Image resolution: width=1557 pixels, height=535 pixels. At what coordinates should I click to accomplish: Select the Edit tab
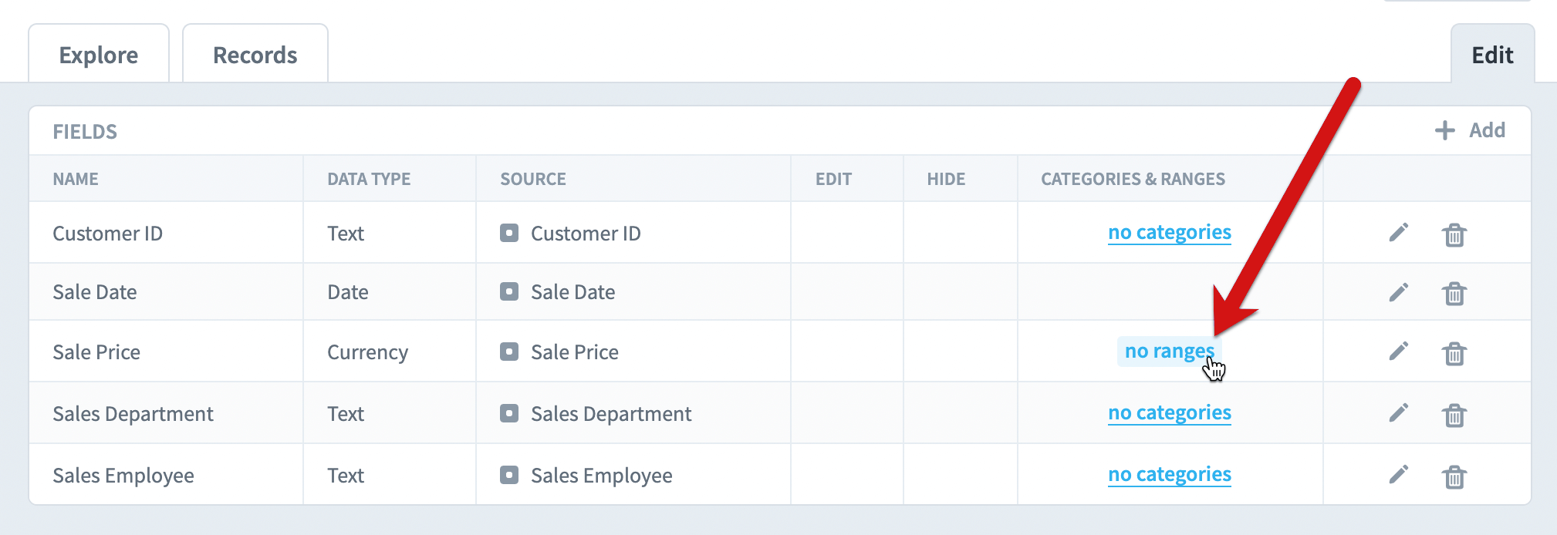(1492, 54)
